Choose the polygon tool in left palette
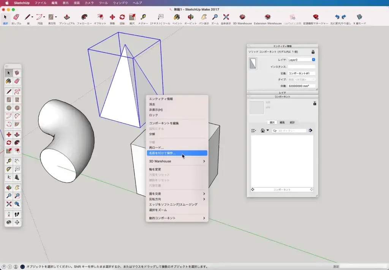The width and height of the screenshot is (389, 270). (17, 108)
